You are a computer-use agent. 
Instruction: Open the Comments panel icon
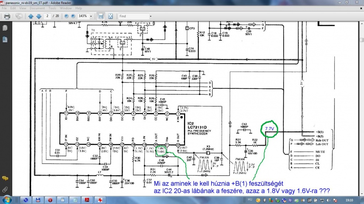point(5,178)
